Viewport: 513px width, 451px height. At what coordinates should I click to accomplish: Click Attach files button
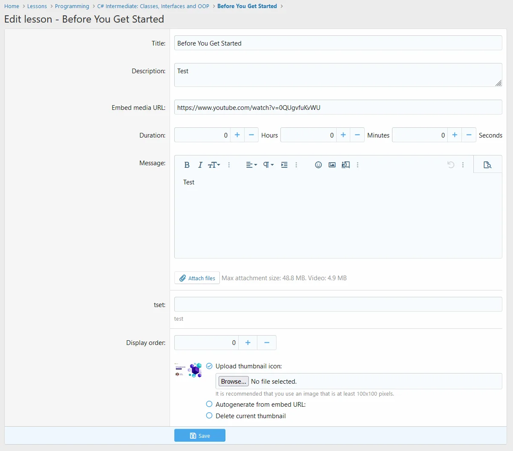pyautogui.click(x=197, y=278)
